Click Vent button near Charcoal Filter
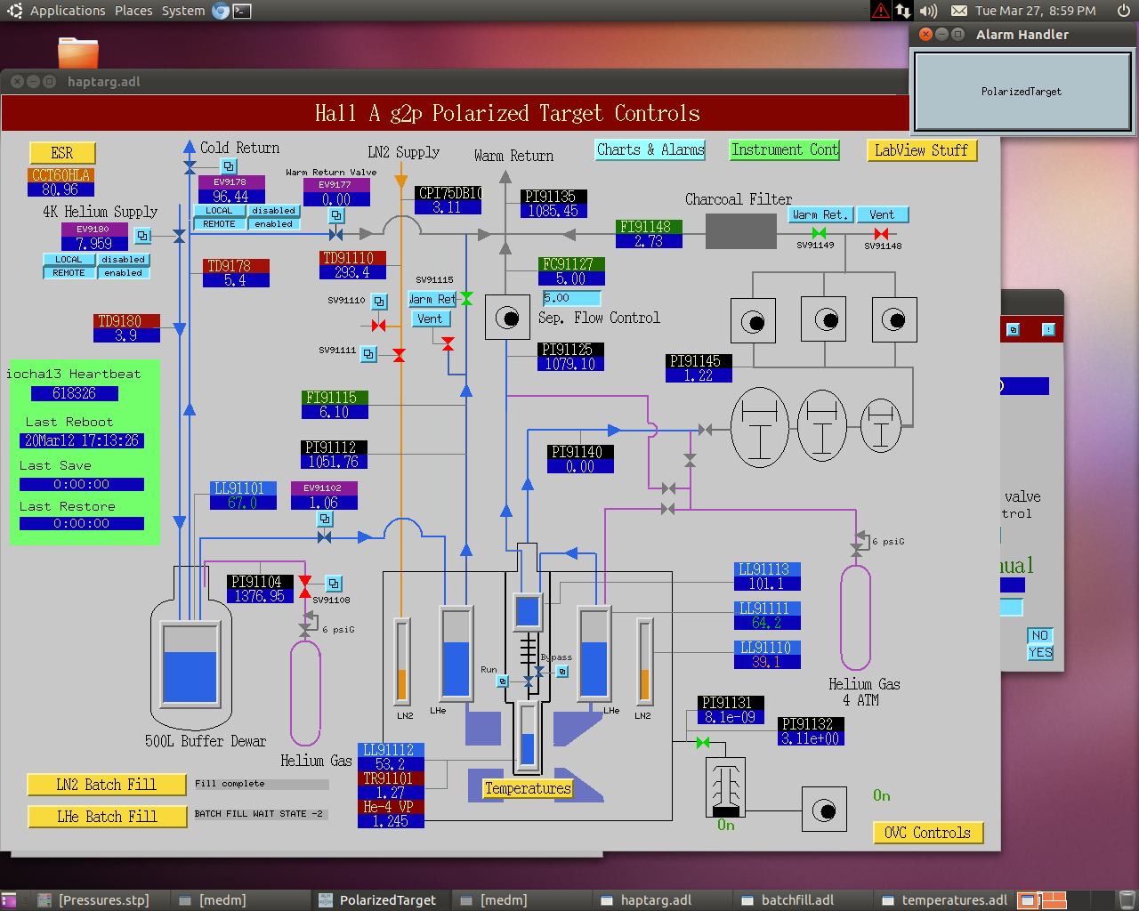The height and width of the screenshot is (911, 1139). pos(882,214)
